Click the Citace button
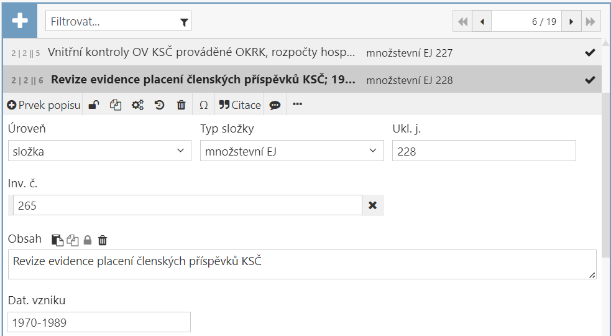The height and width of the screenshot is (336, 611). [240, 105]
